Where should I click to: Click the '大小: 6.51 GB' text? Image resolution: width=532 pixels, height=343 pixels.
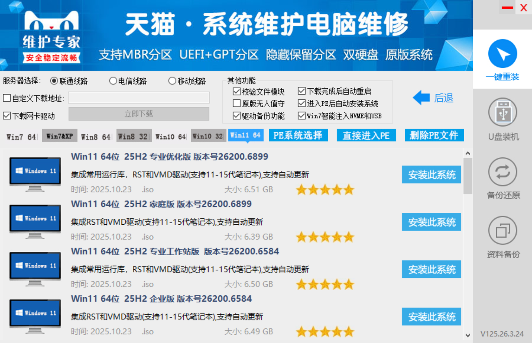point(249,190)
